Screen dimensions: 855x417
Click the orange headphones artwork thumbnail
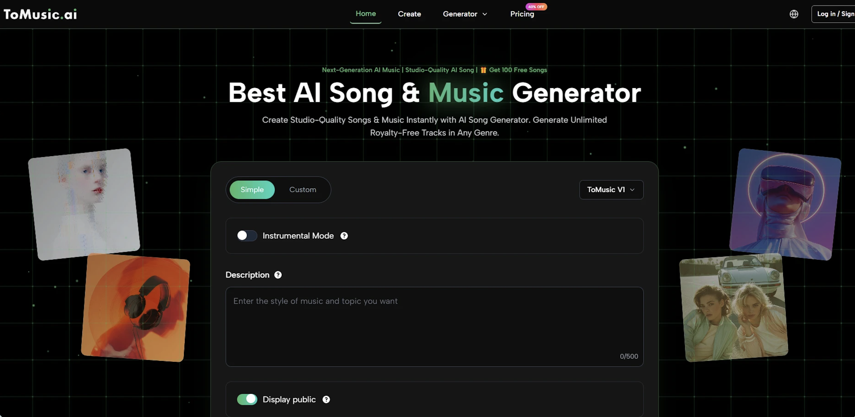[x=135, y=307]
